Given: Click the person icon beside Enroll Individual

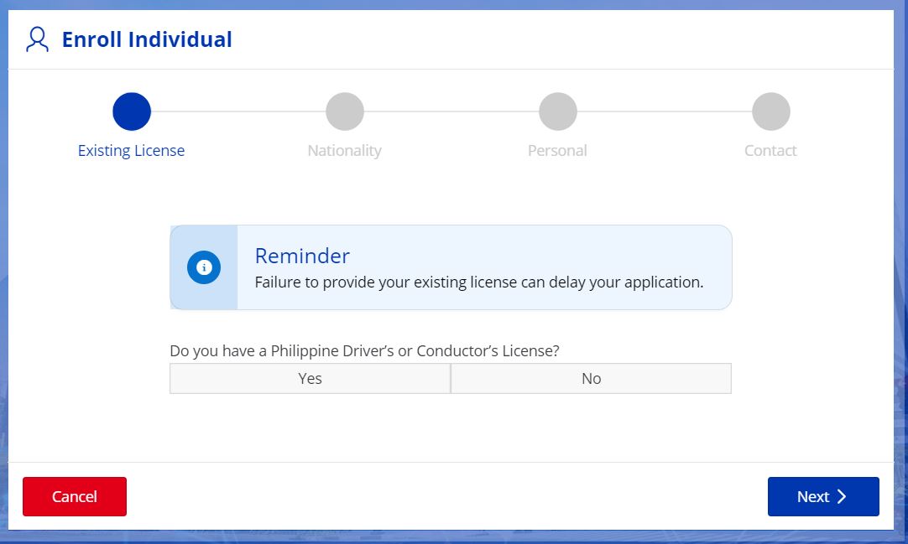Looking at the screenshot, I should (35, 39).
